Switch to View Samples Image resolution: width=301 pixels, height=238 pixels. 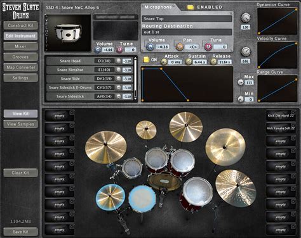[20, 124]
